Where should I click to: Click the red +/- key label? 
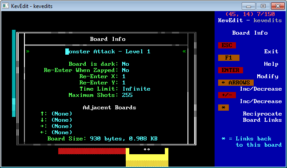[x=227, y=95]
